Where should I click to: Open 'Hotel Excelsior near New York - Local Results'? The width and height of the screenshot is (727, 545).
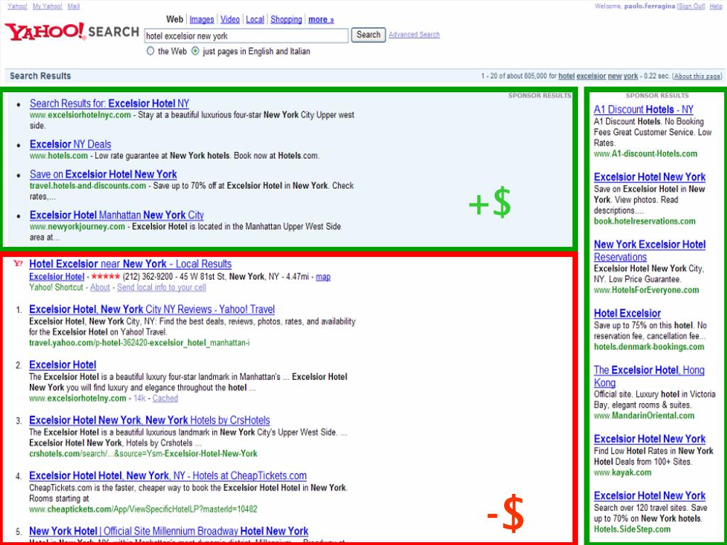pyautogui.click(x=131, y=264)
